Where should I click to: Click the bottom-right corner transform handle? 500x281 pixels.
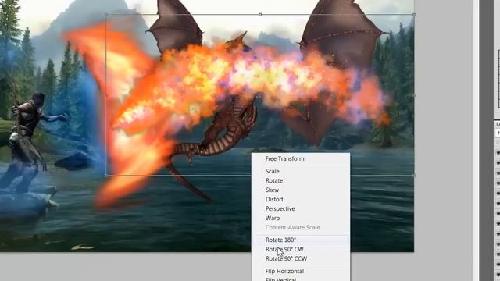[414, 175]
